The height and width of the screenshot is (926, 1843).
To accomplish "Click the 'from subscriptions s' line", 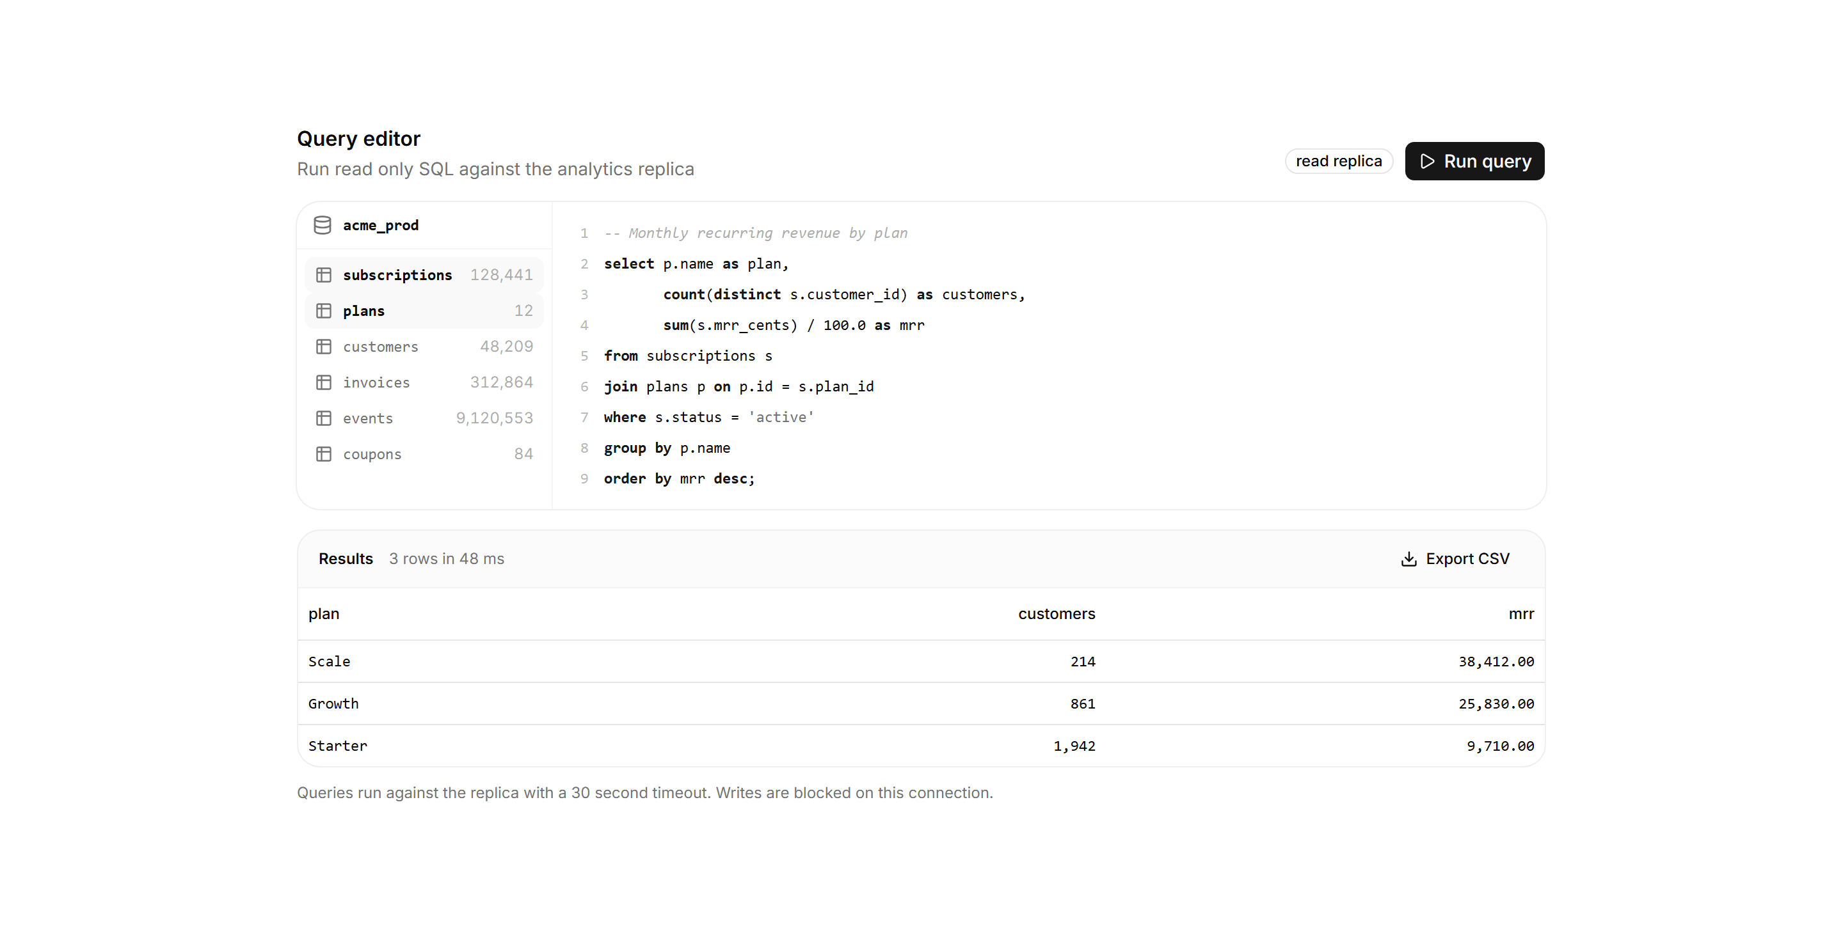I will [x=687, y=356].
